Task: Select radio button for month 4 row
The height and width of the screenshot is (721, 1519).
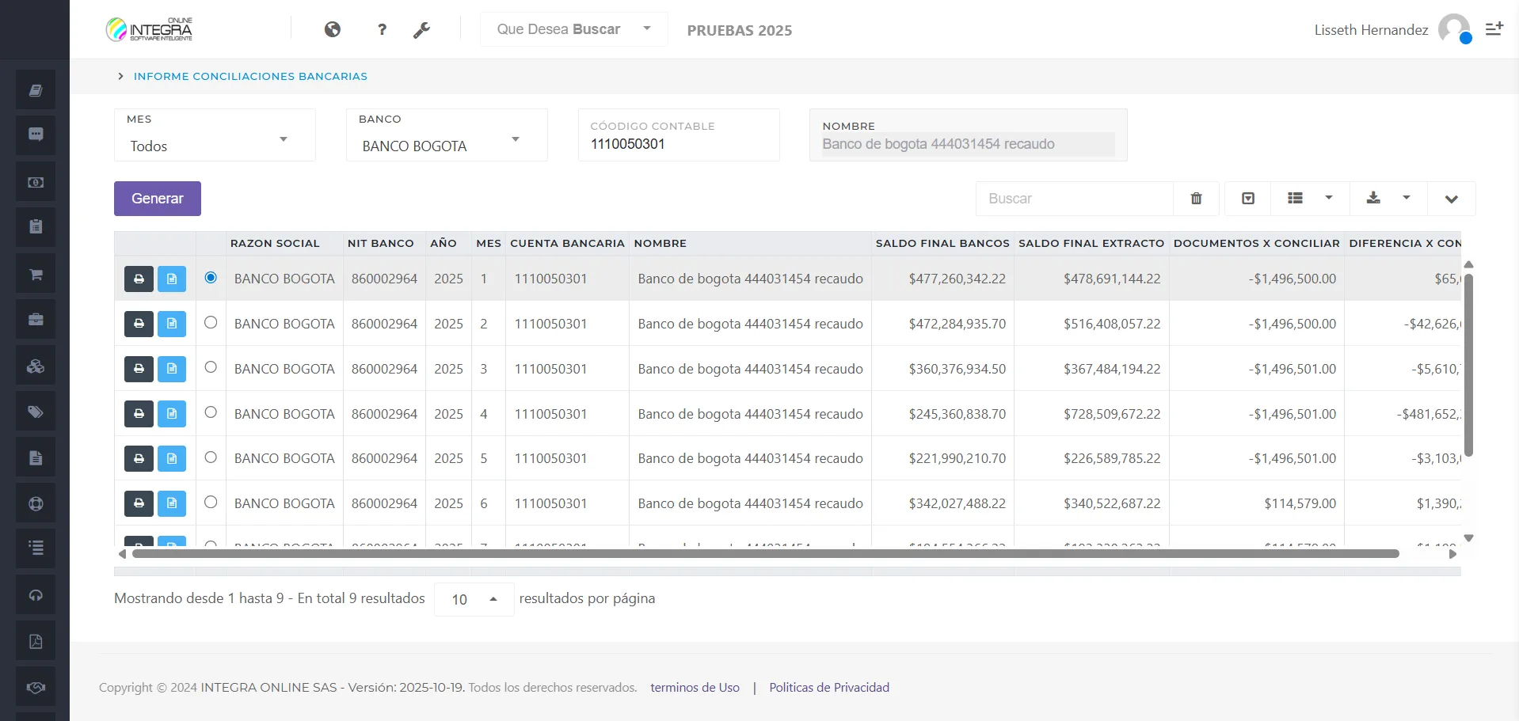Action: pyautogui.click(x=211, y=412)
